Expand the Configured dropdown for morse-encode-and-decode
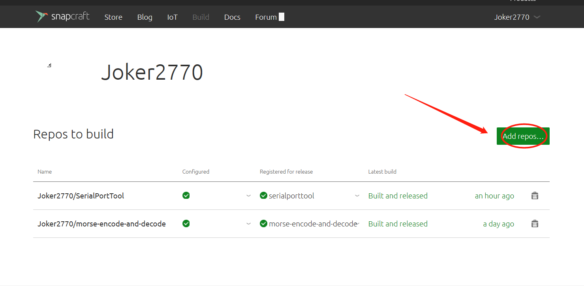Image resolution: width=584 pixels, height=286 pixels. [x=248, y=224]
